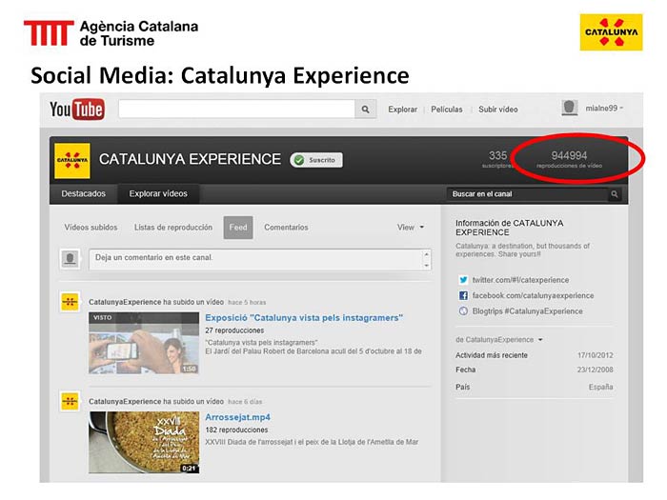
Task: Click channel icon beside hace 5 horas post
Action: coord(71,302)
